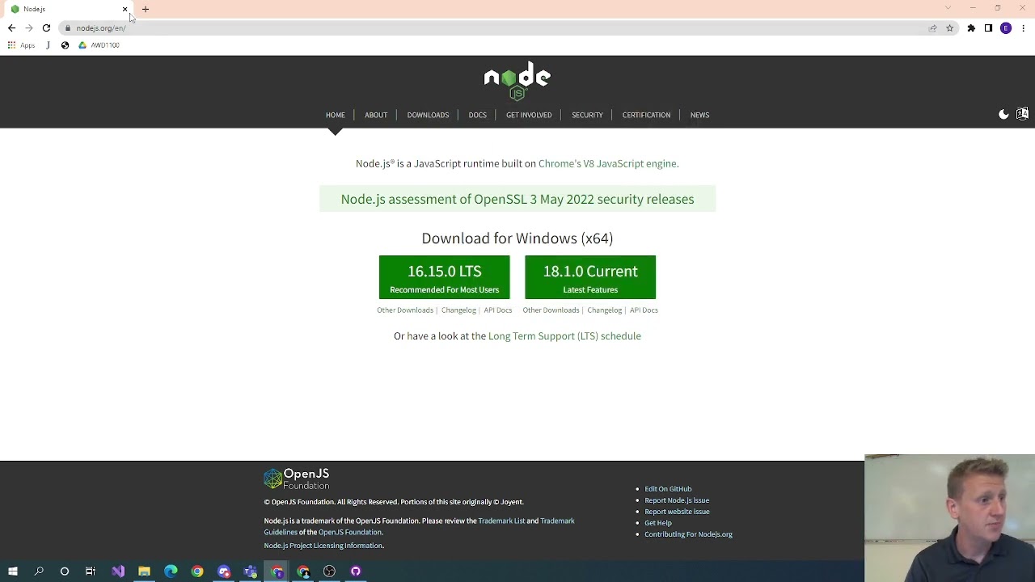Open Changelog under the LTS button
The width and height of the screenshot is (1035, 582).
458,310
